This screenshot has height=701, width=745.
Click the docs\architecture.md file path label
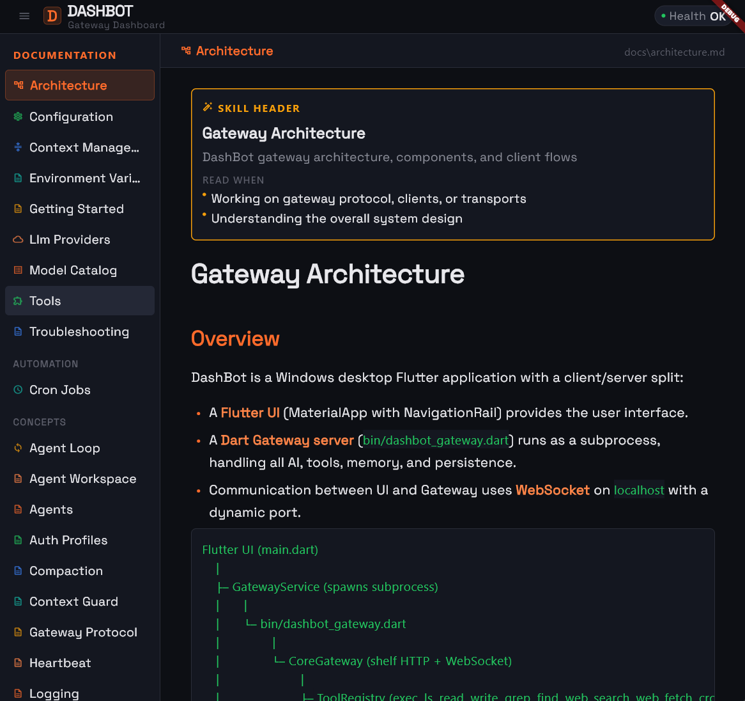[675, 52]
